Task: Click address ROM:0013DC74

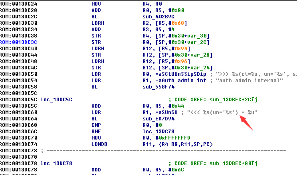Action: pos(18,144)
